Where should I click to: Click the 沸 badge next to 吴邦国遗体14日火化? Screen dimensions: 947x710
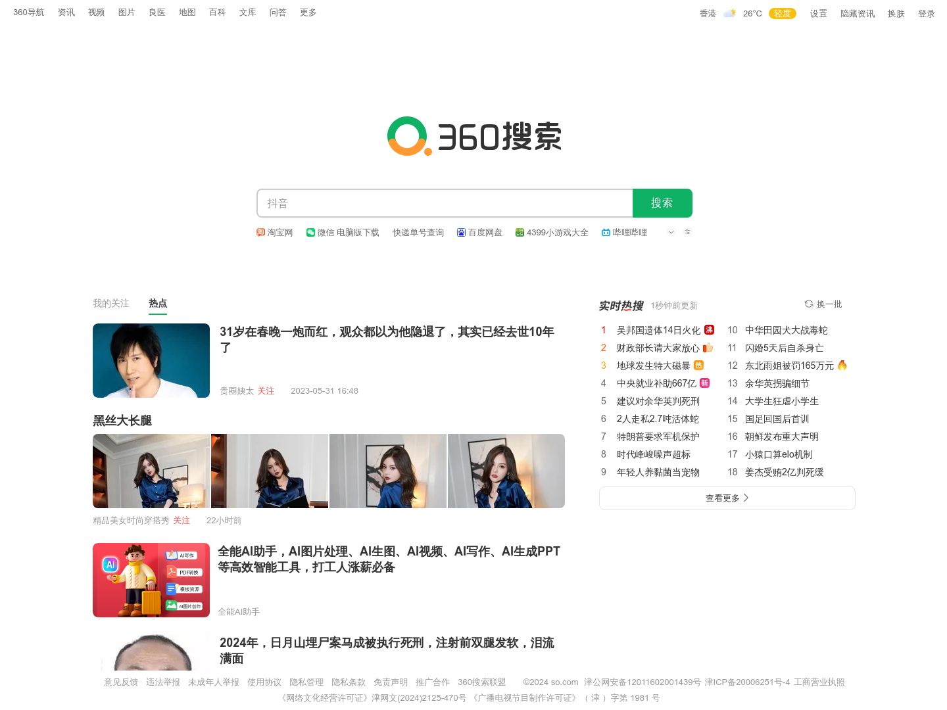709,329
